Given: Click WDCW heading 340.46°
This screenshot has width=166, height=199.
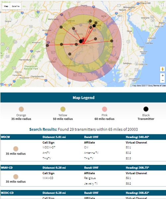Looking at the screenshot, I should [138, 137].
